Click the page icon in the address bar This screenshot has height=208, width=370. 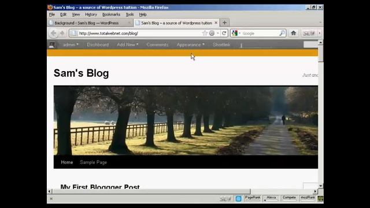click(74, 34)
